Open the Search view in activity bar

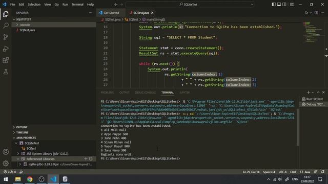tap(6, 26)
